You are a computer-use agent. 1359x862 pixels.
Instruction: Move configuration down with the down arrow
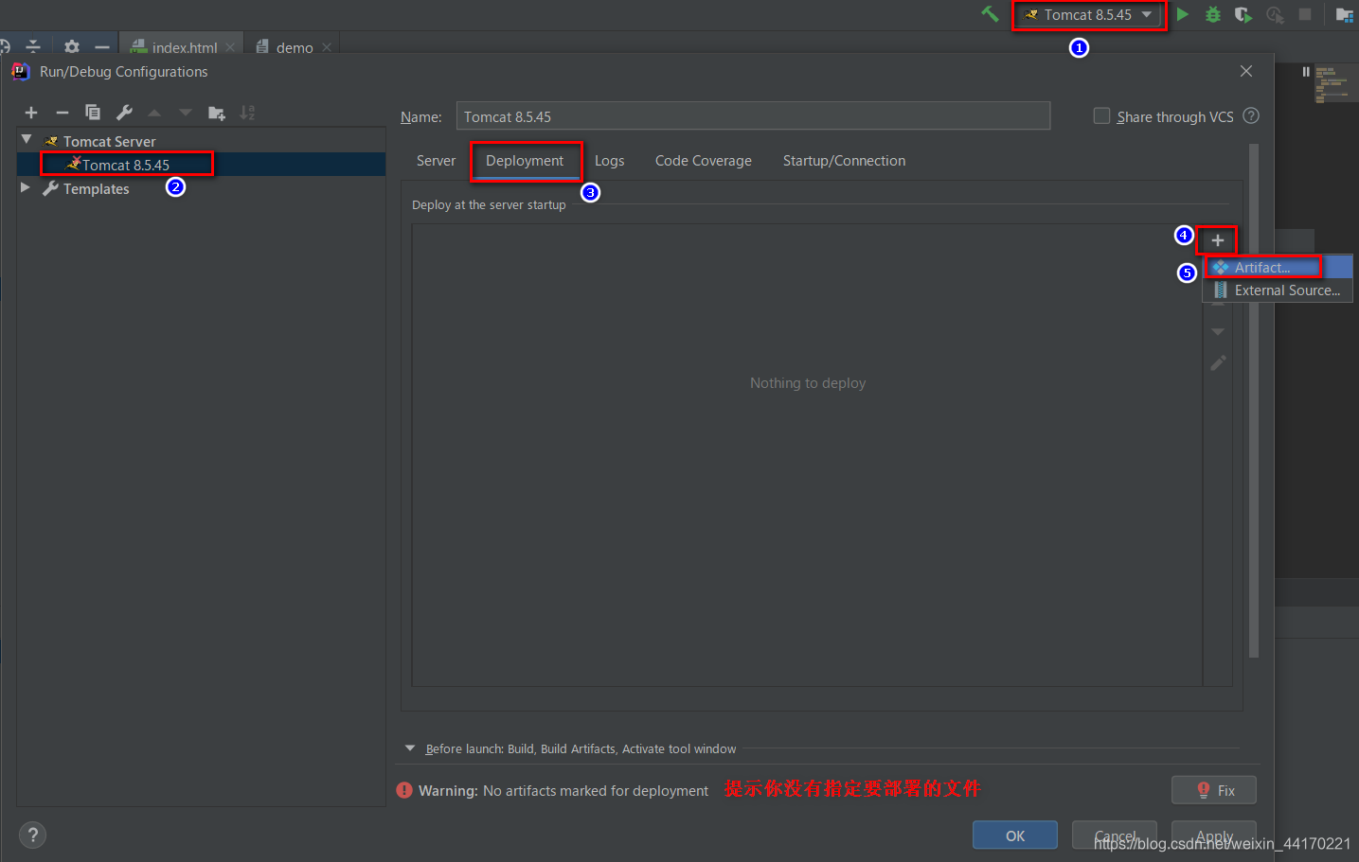point(186,113)
